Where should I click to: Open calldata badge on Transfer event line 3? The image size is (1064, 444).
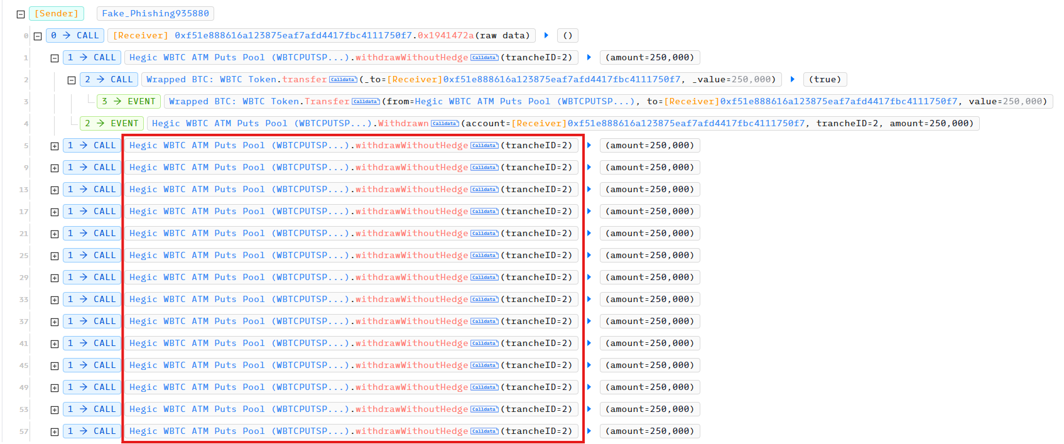click(x=366, y=102)
